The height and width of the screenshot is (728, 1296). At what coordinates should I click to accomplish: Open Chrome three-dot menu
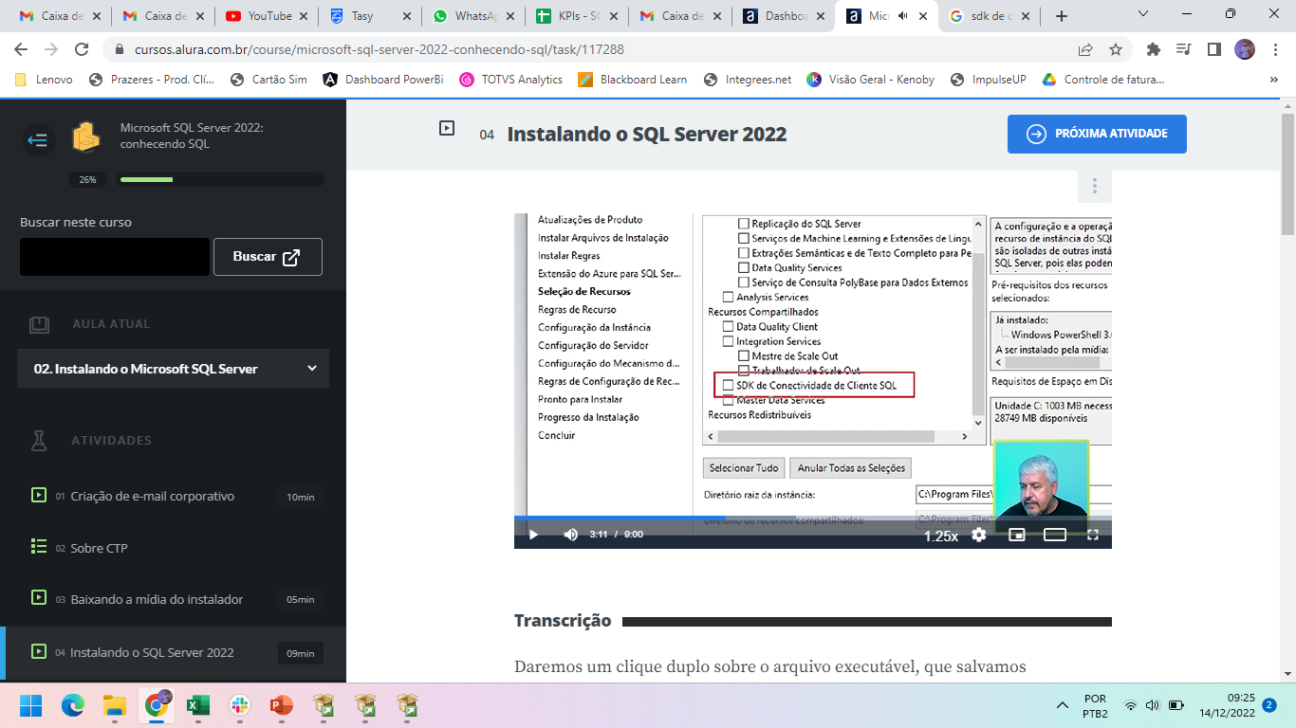pos(1274,49)
